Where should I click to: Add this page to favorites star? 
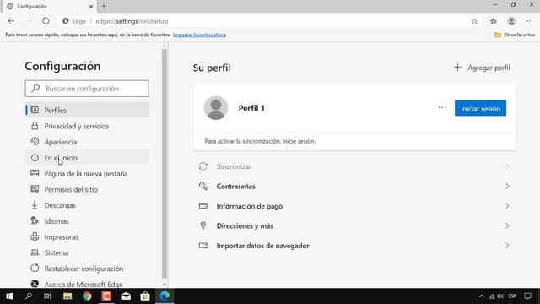pyautogui.click(x=474, y=21)
